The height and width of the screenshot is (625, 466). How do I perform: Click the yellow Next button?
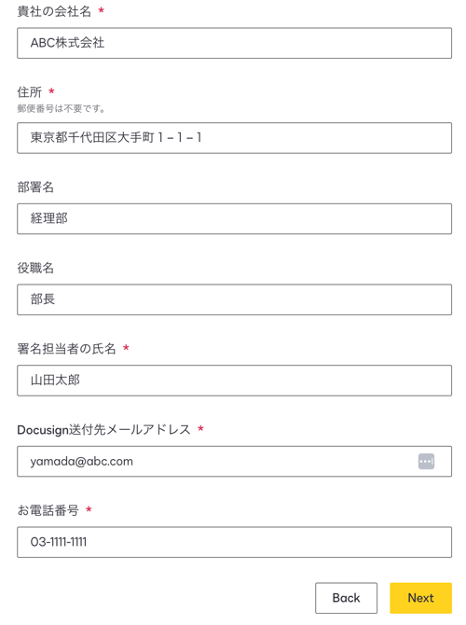(420, 598)
